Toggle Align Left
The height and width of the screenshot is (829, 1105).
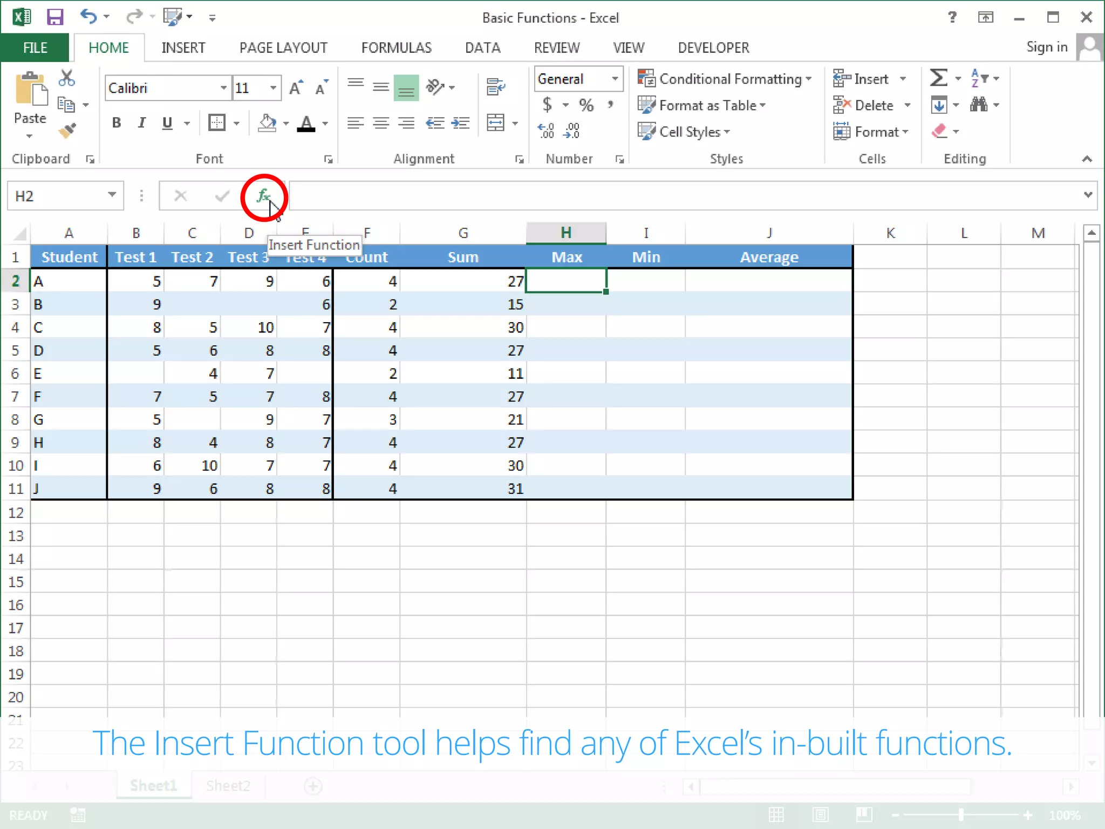click(x=356, y=124)
